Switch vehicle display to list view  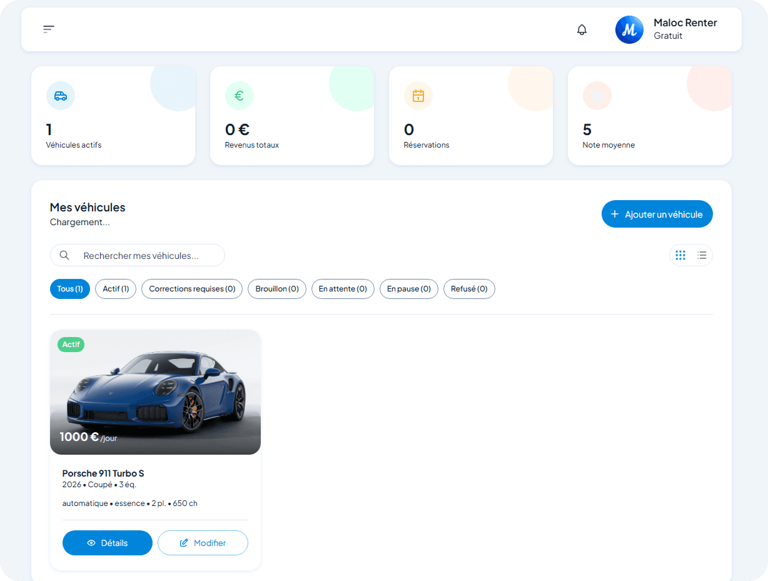702,255
